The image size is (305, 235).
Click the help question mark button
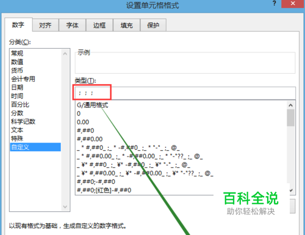[274, 4]
